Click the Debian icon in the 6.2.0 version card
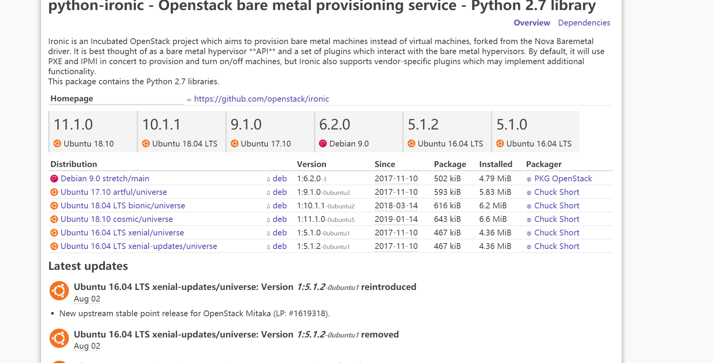Viewport: 713px width, 363px height. tap(323, 144)
